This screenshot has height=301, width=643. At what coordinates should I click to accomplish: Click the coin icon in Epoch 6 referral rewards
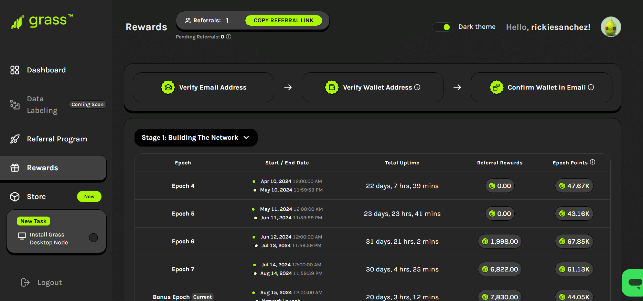pos(485,241)
